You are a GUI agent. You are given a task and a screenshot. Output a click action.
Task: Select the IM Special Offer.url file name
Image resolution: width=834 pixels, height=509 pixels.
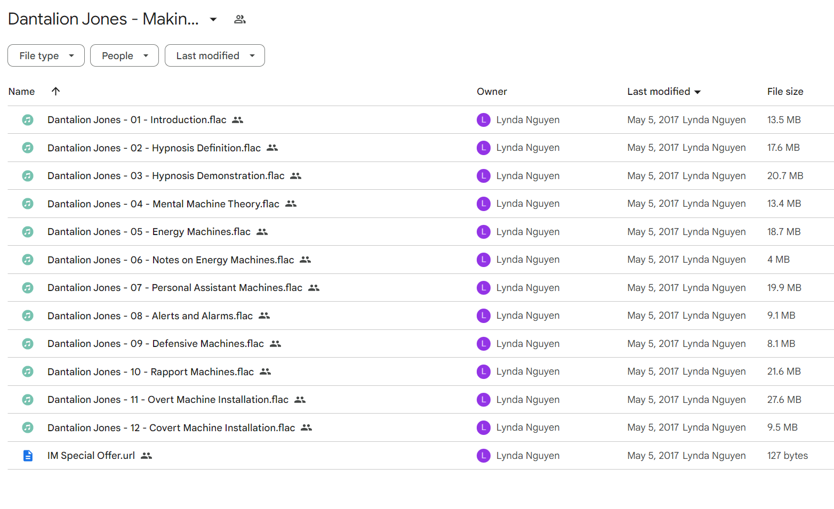(x=91, y=456)
